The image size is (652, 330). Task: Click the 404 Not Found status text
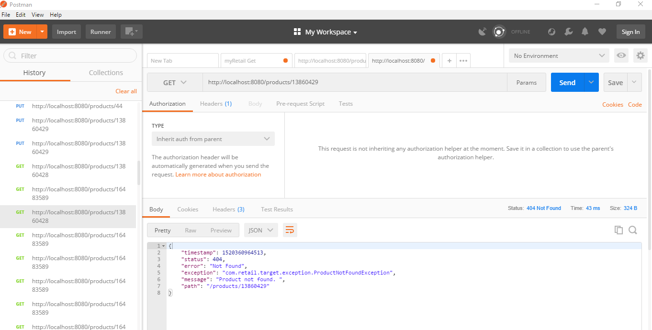[x=544, y=208]
